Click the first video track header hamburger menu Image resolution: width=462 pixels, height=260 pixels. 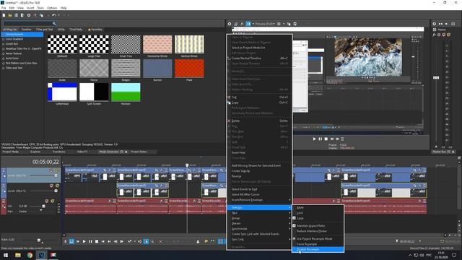[x=4, y=170]
